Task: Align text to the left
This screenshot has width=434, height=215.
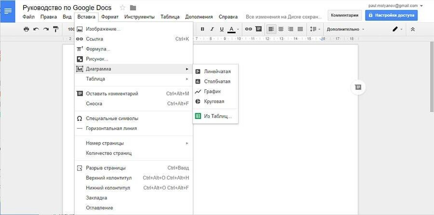Action: coord(271,29)
